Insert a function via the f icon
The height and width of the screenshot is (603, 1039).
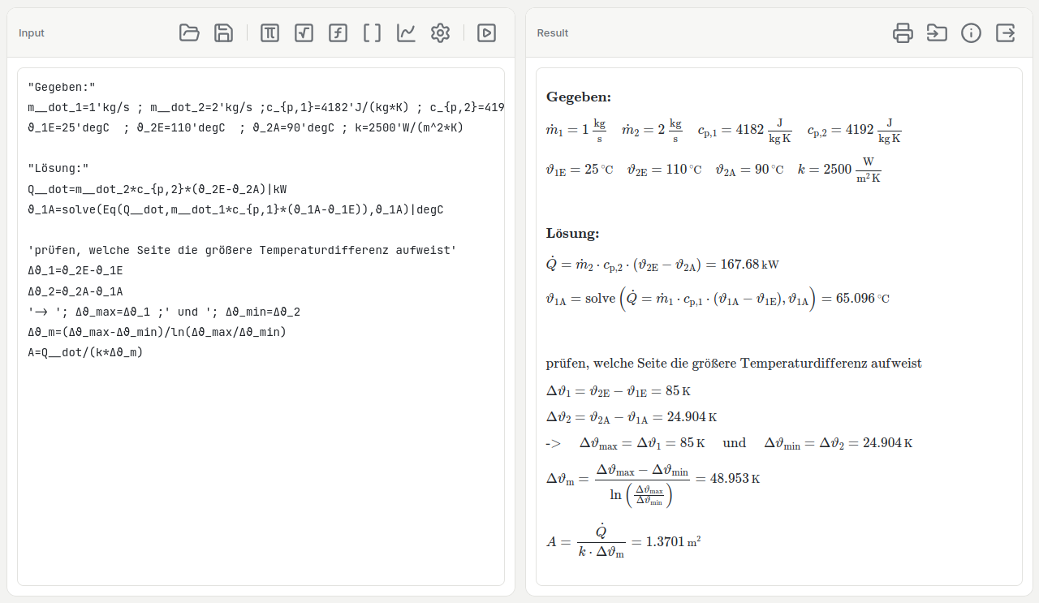(x=338, y=32)
